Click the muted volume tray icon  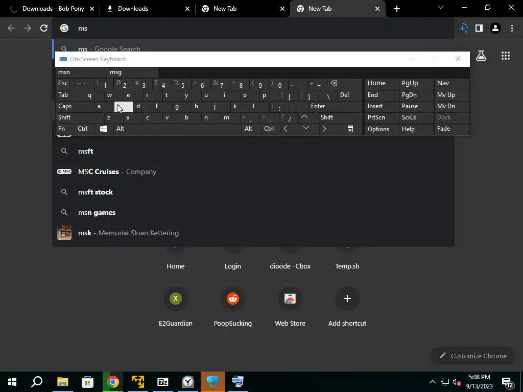click(x=457, y=382)
